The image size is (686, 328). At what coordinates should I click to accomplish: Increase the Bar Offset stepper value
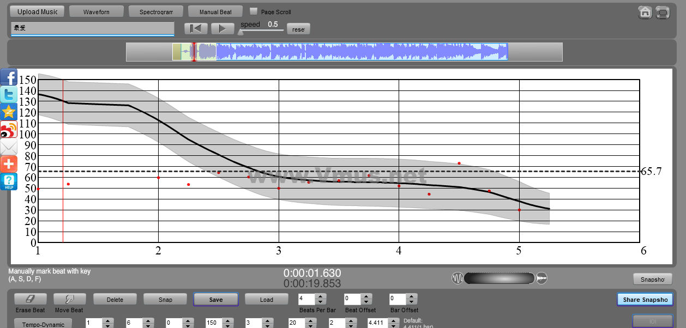[412, 296]
